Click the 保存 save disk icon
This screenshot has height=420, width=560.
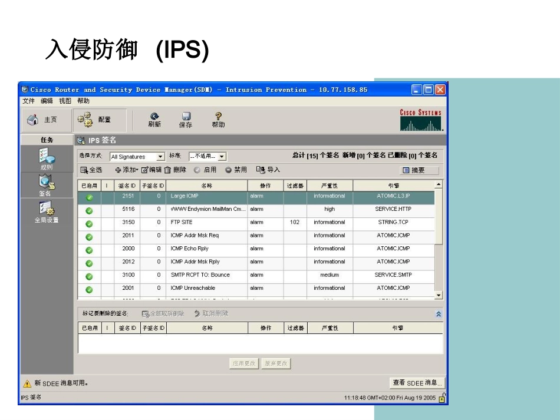186,116
